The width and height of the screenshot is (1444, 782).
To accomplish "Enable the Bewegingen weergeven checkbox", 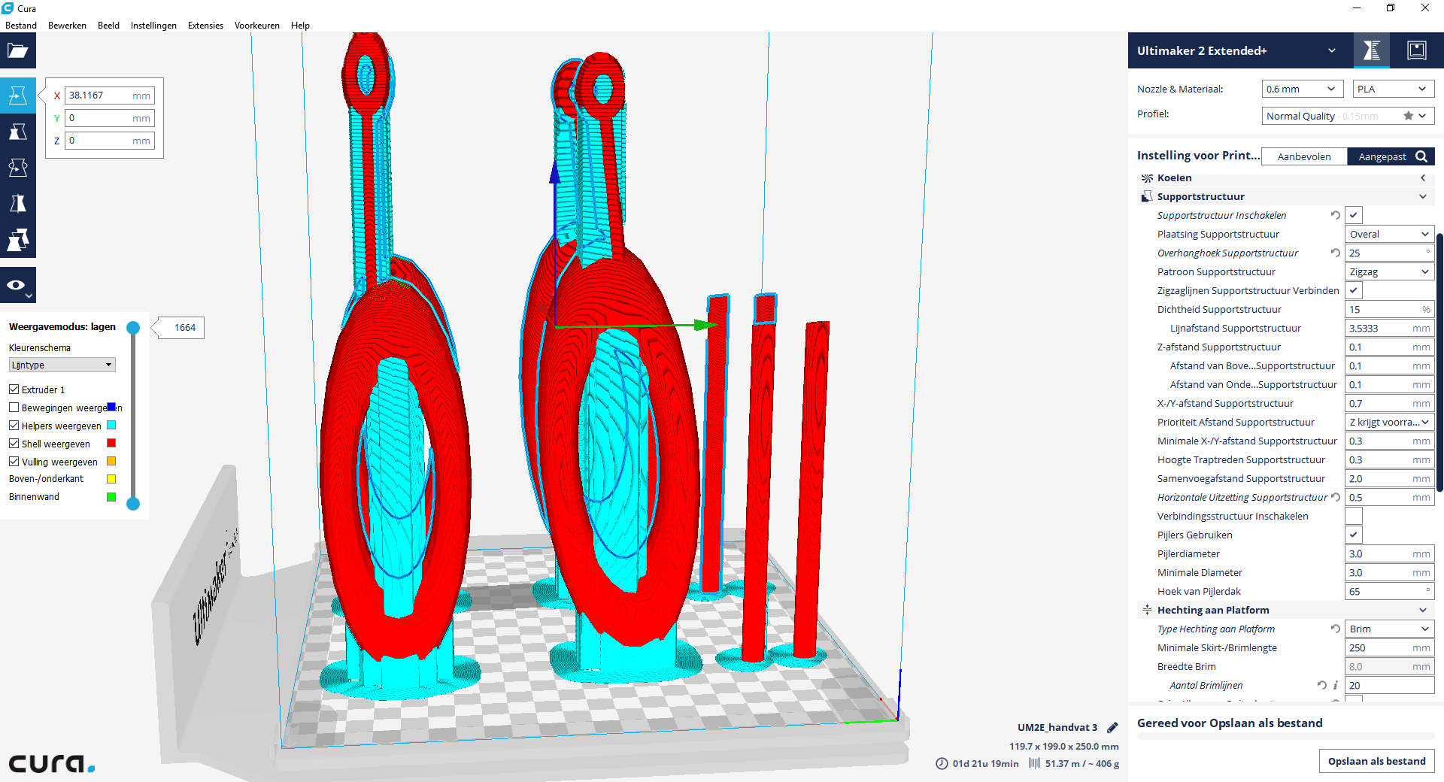I will (x=14, y=408).
